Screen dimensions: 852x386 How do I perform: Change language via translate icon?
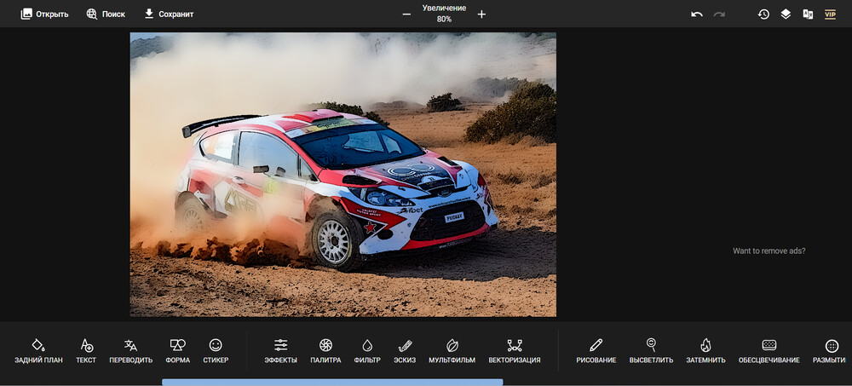[x=808, y=14]
